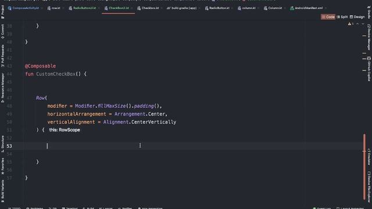Switch editor to Code view
Viewport: 372px width, 209px height.
[328, 17]
